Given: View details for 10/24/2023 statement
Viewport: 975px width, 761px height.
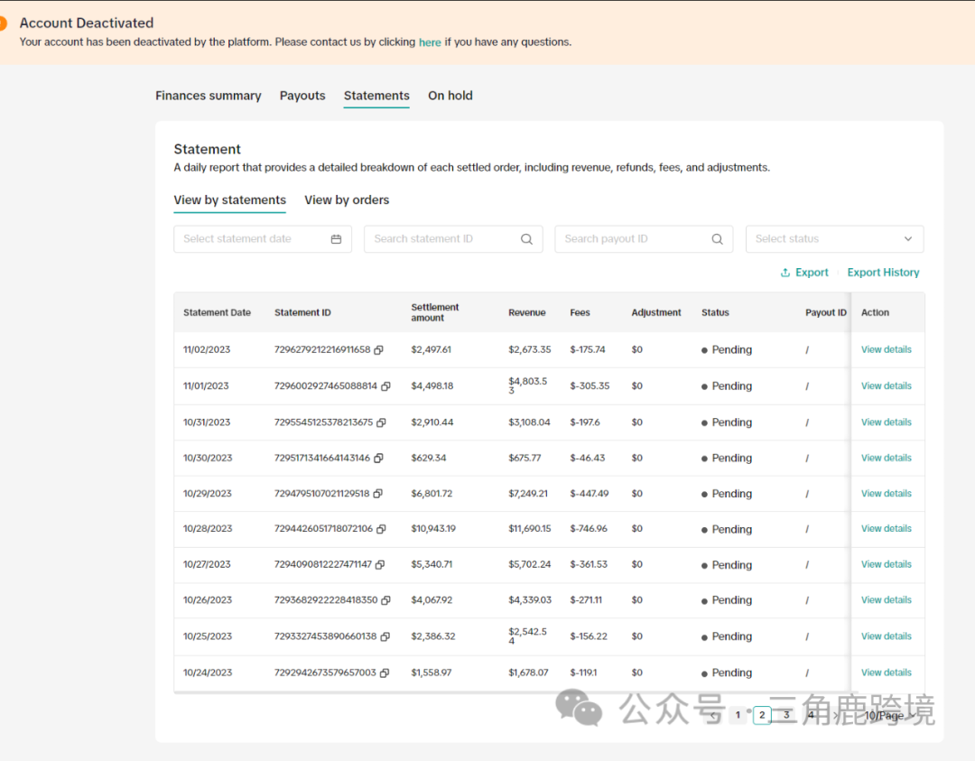Looking at the screenshot, I should point(887,673).
